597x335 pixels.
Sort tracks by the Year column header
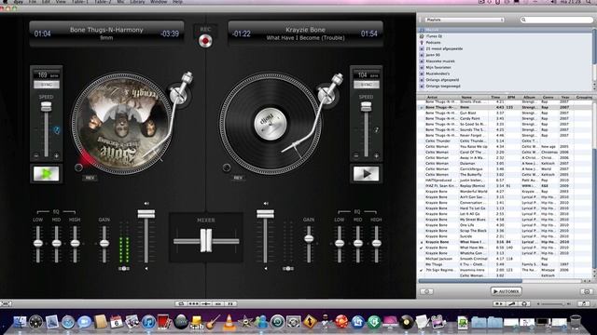click(565, 97)
